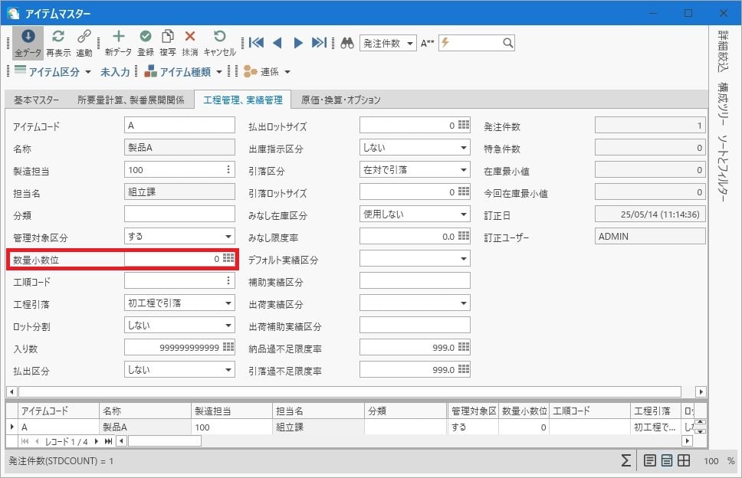
Task: Click the binoculars search icon
Action: pos(347,43)
